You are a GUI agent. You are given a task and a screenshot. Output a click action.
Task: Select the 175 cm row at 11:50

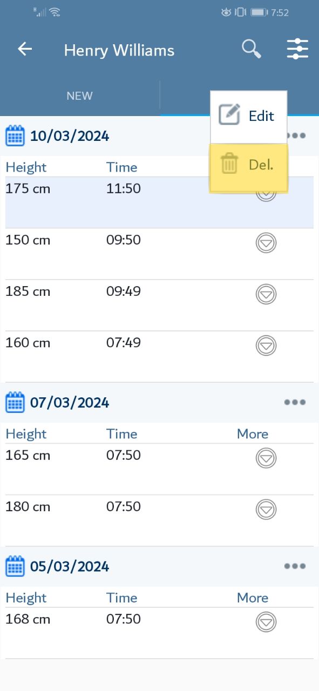[159, 202]
